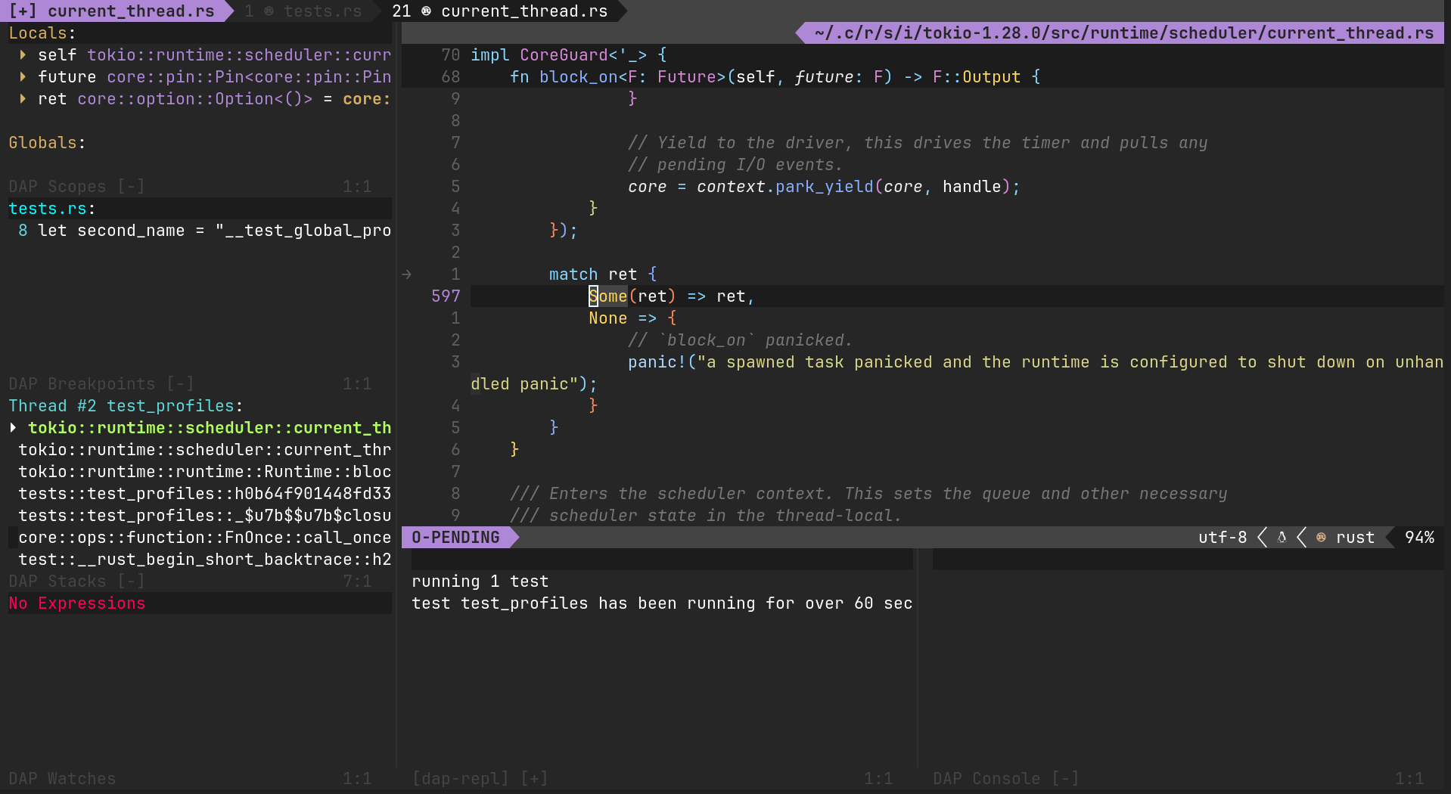Click the Rust icon beside current_thread.rs tab

[x=427, y=11]
